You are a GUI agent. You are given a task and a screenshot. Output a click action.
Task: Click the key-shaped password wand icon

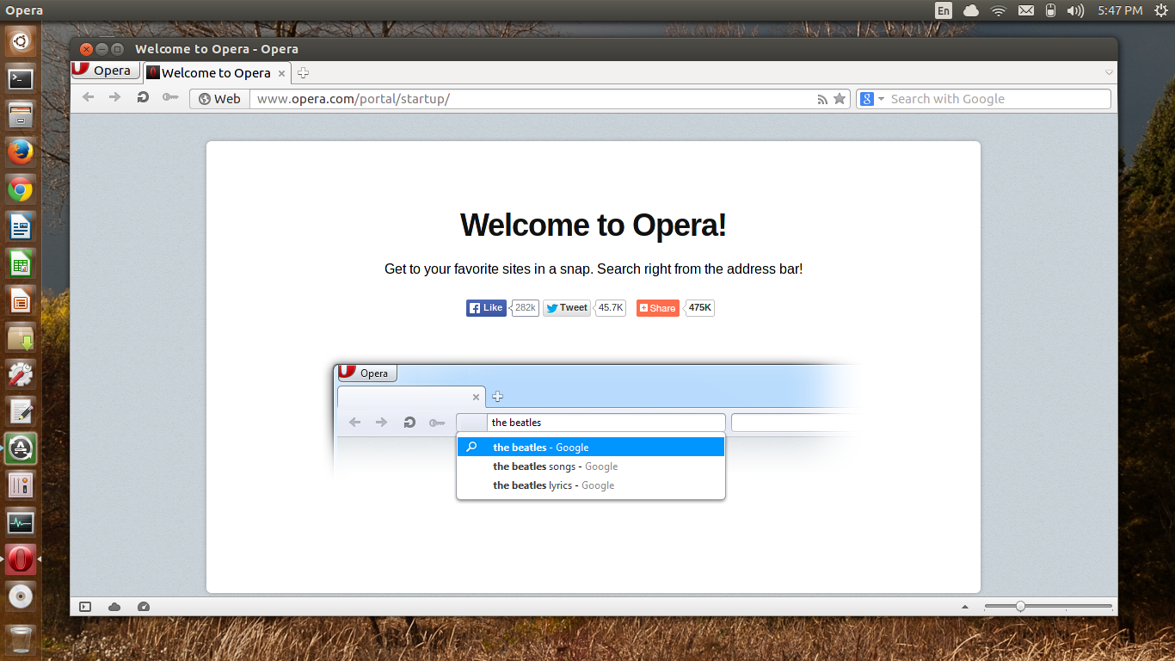(170, 98)
